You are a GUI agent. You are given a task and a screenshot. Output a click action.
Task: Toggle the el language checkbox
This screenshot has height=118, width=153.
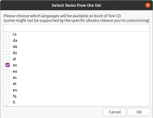point(8,59)
